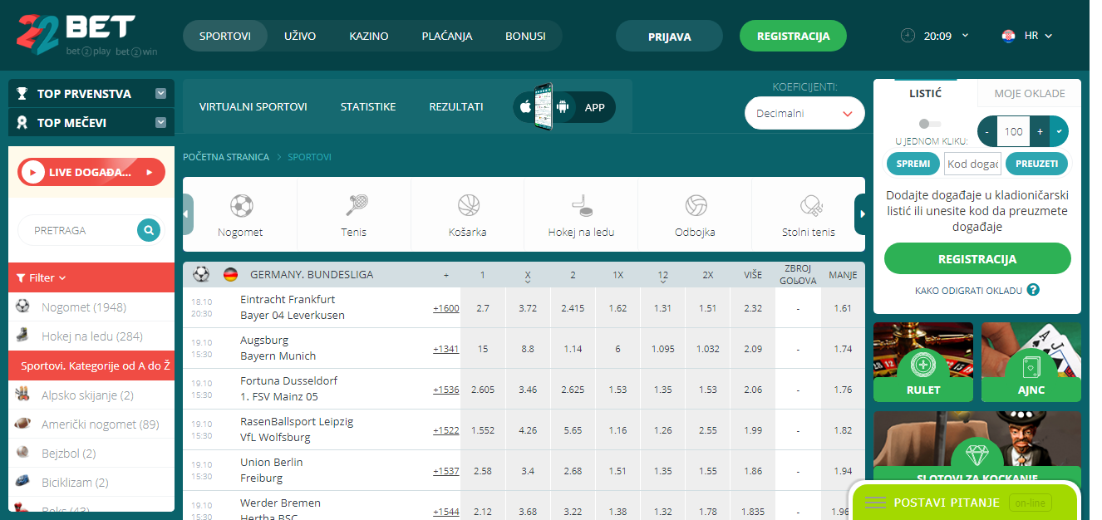Increase bet amount with plus button
Viewport: 1102px width, 520px height.
1040,131
